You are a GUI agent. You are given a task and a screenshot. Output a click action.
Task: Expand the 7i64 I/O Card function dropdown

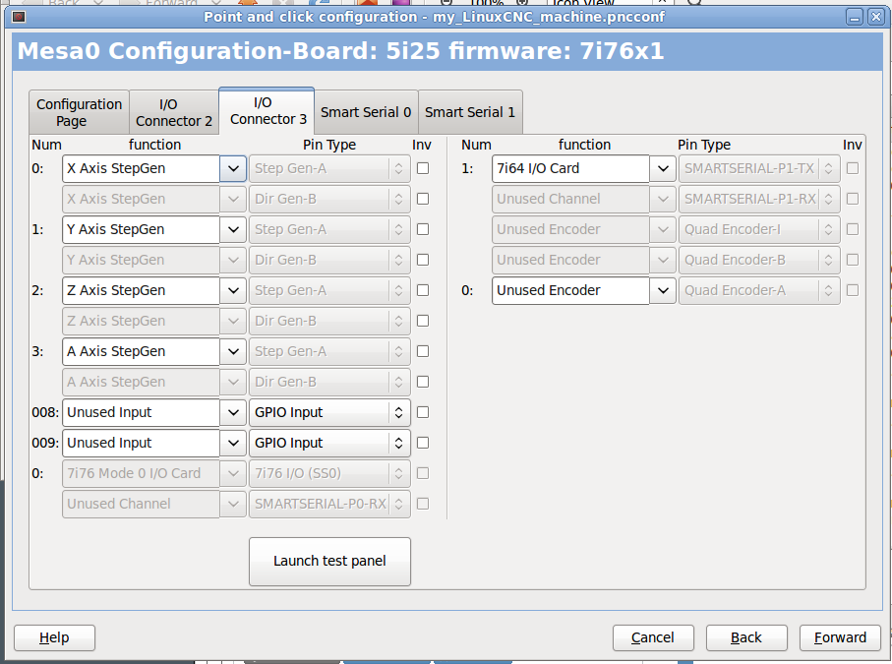pyautogui.click(x=663, y=168)
